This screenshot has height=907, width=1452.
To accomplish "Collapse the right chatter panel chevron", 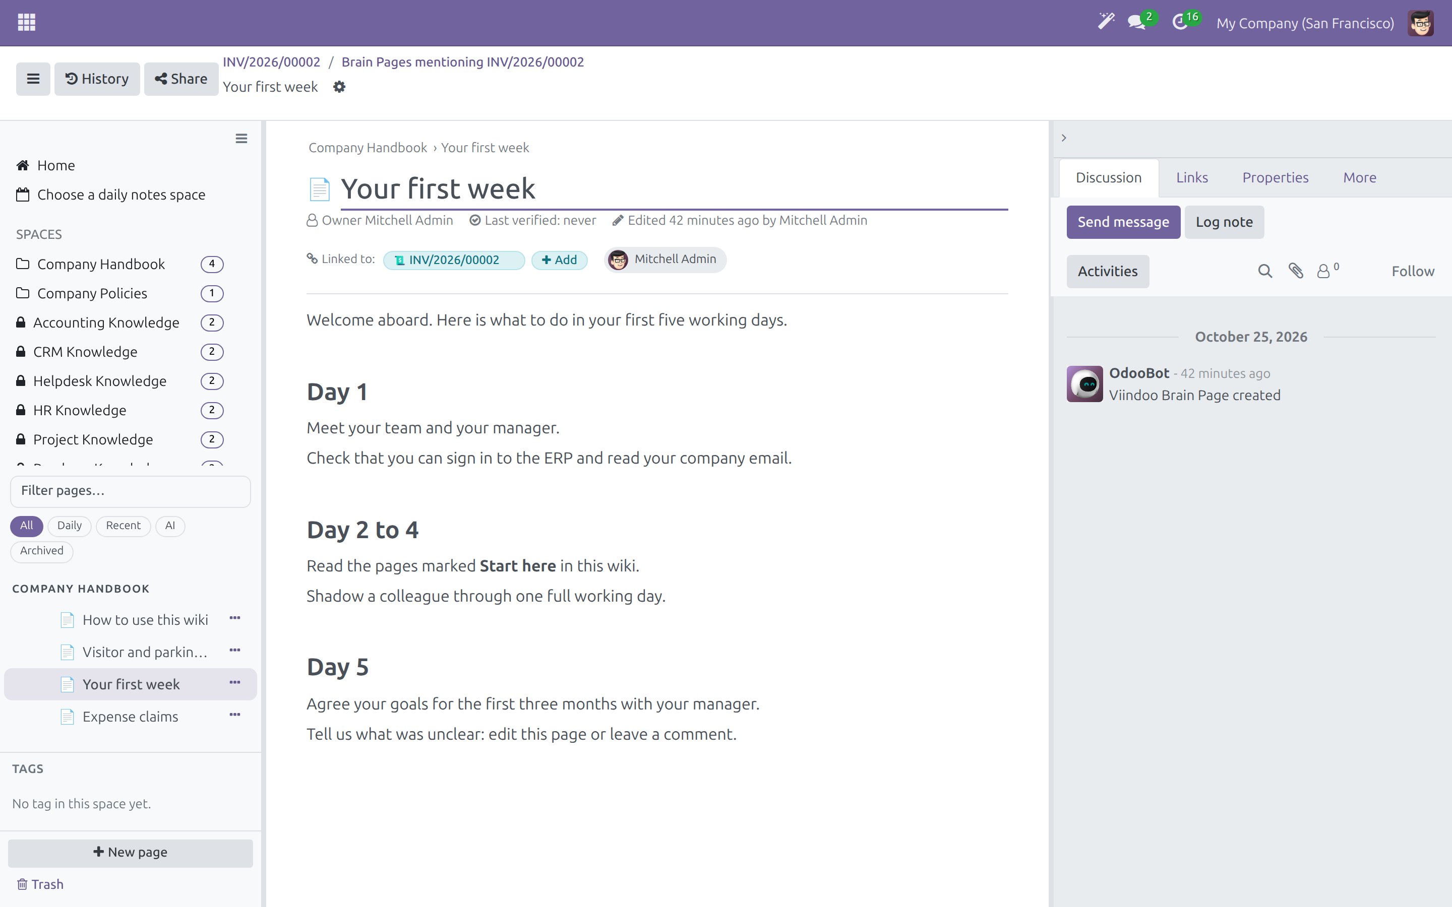I will click(x=1064, y=138).
